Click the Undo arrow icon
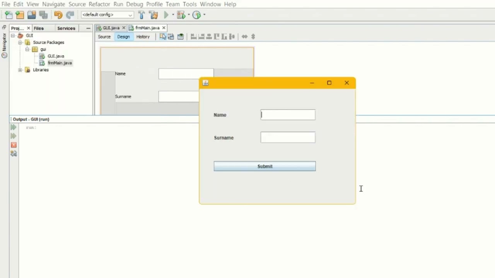Viewport: 495px width, 278px height. pos(58,15)
